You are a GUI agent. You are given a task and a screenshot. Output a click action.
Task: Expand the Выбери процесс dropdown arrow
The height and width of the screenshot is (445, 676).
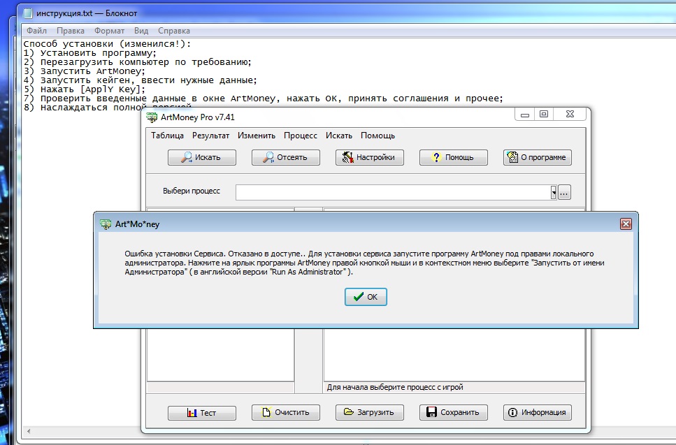click(x=554, y=193)
